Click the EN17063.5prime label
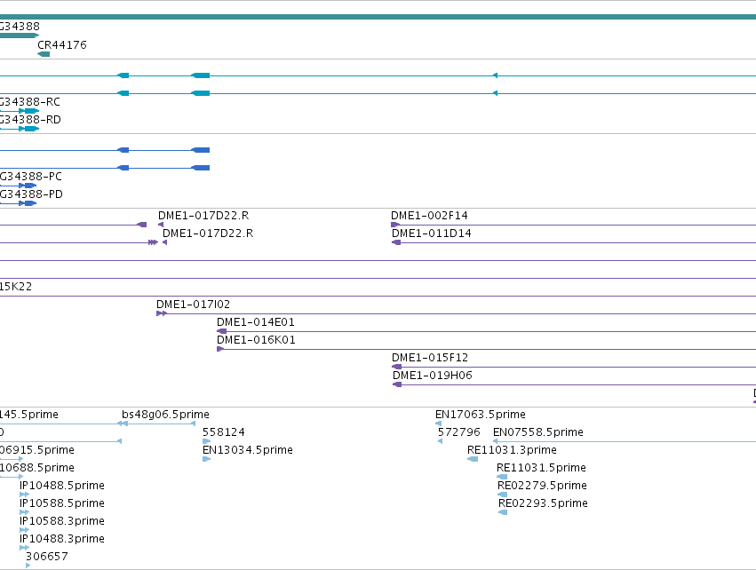This screenshot has width=756, height=570. (x=481, y=415)
